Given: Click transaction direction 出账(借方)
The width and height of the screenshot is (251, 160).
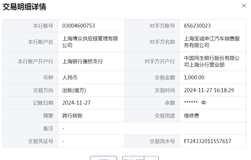Looking at the screenshot, I should (x=74, y=90).
